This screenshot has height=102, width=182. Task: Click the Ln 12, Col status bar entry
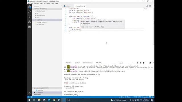pyautogui.click(x=122, y=97)
